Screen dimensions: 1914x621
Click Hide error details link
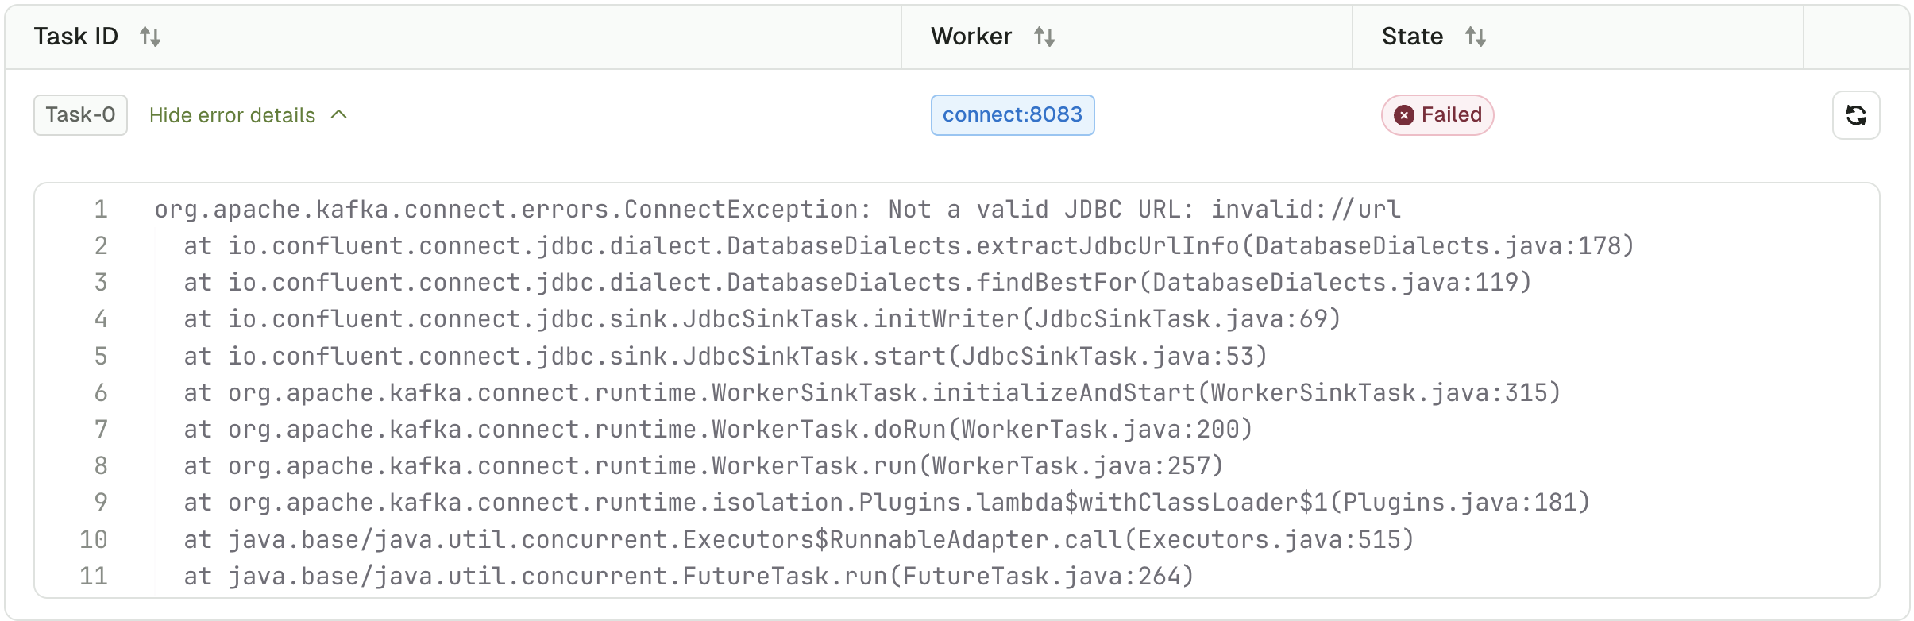(x=232, y=115)
